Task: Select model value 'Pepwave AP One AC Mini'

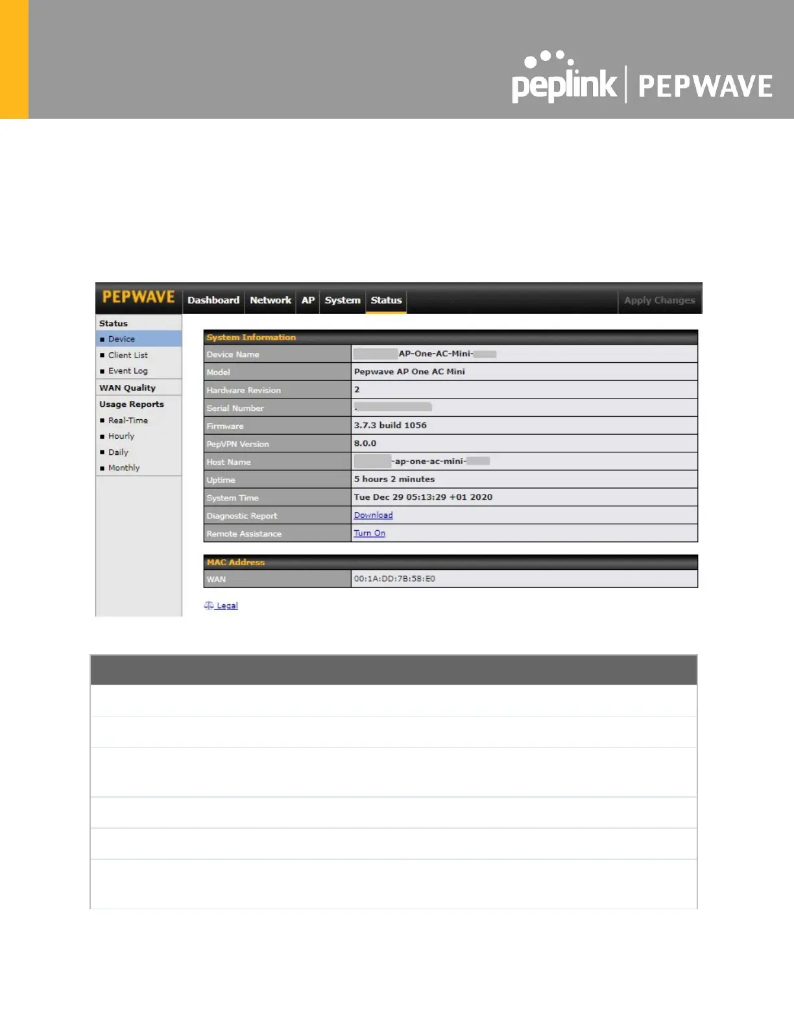Action: [x=409, y=371]
